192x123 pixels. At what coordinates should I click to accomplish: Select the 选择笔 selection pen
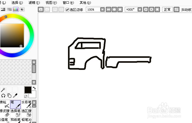[x=15, y=113]
